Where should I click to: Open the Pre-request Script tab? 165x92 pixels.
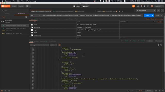point(68,19)
